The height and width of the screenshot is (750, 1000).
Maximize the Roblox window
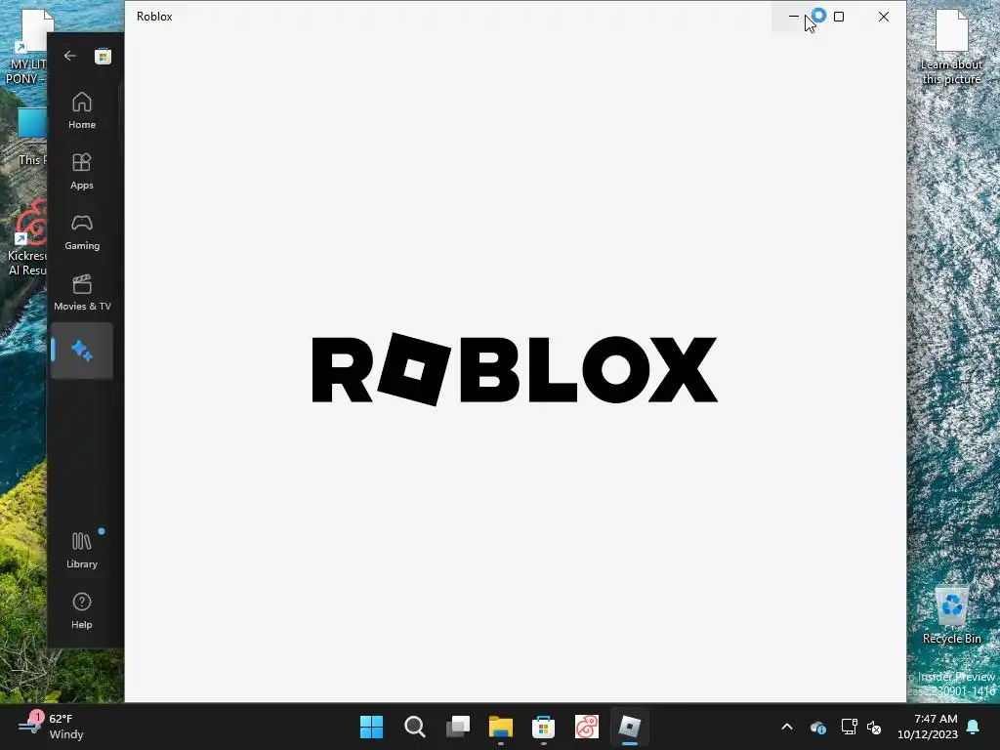pos(839,17)
